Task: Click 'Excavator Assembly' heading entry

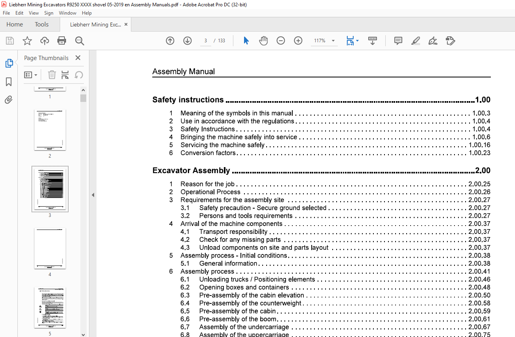Action: click(191, 171)
